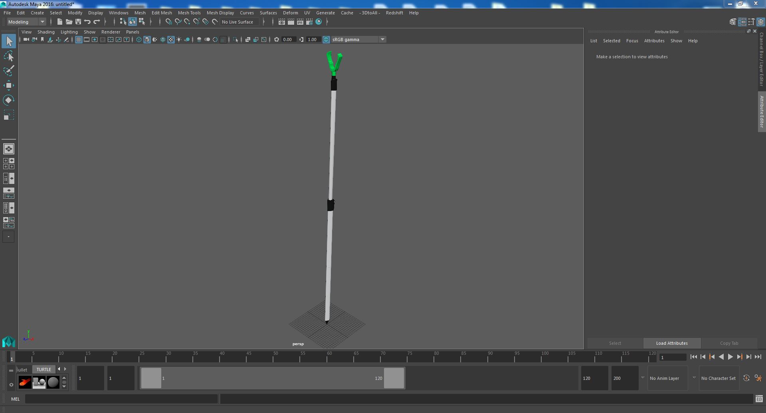This screenshot has height=413, width=766.
Task: Redo the last undone action
Action: (97, 22)
